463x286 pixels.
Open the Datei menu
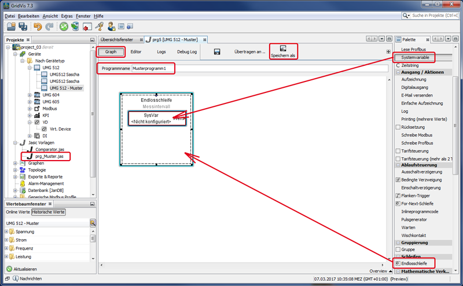(10, 16)
